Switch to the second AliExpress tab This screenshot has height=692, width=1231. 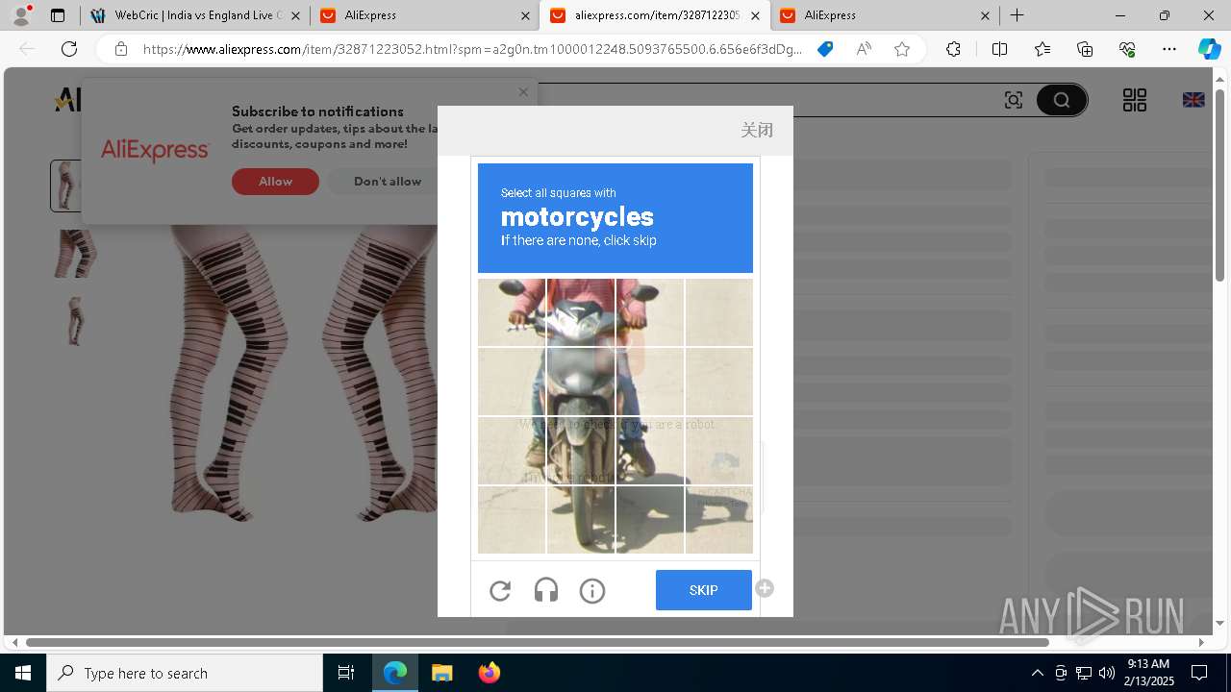pyautogui.click(x=425, y=15)
